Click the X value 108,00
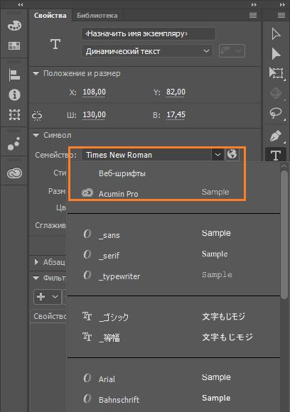Image resolution: width=290 pixels, height=412 pixels. [x=94, y=92]
